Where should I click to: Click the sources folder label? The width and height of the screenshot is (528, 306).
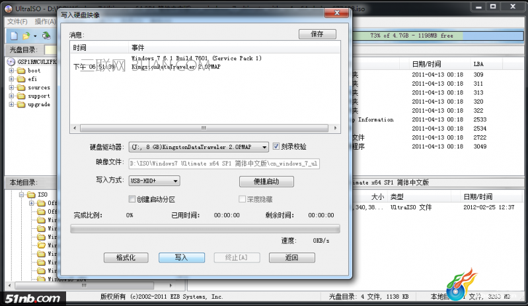click(39, 88)
